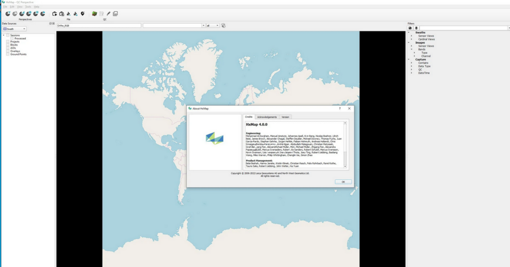Collapse the Swaths filter group
The height and width of the screenshot is (267, 510).
[x=409, y=33]
